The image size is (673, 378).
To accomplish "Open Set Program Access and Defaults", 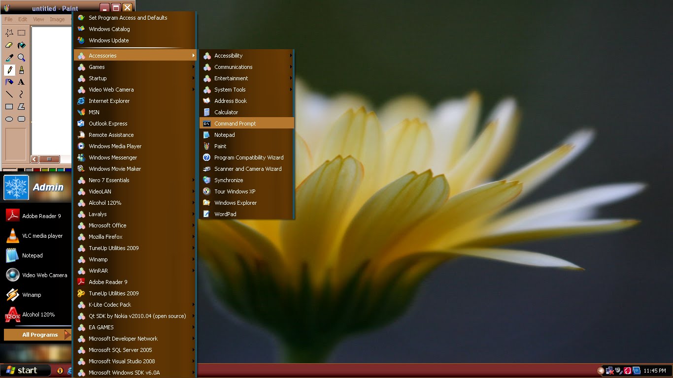I will pos(135,18).
